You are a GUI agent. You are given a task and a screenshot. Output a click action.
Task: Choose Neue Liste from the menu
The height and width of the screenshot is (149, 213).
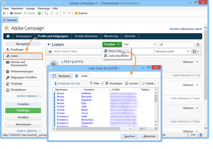[x=115, y=51]
